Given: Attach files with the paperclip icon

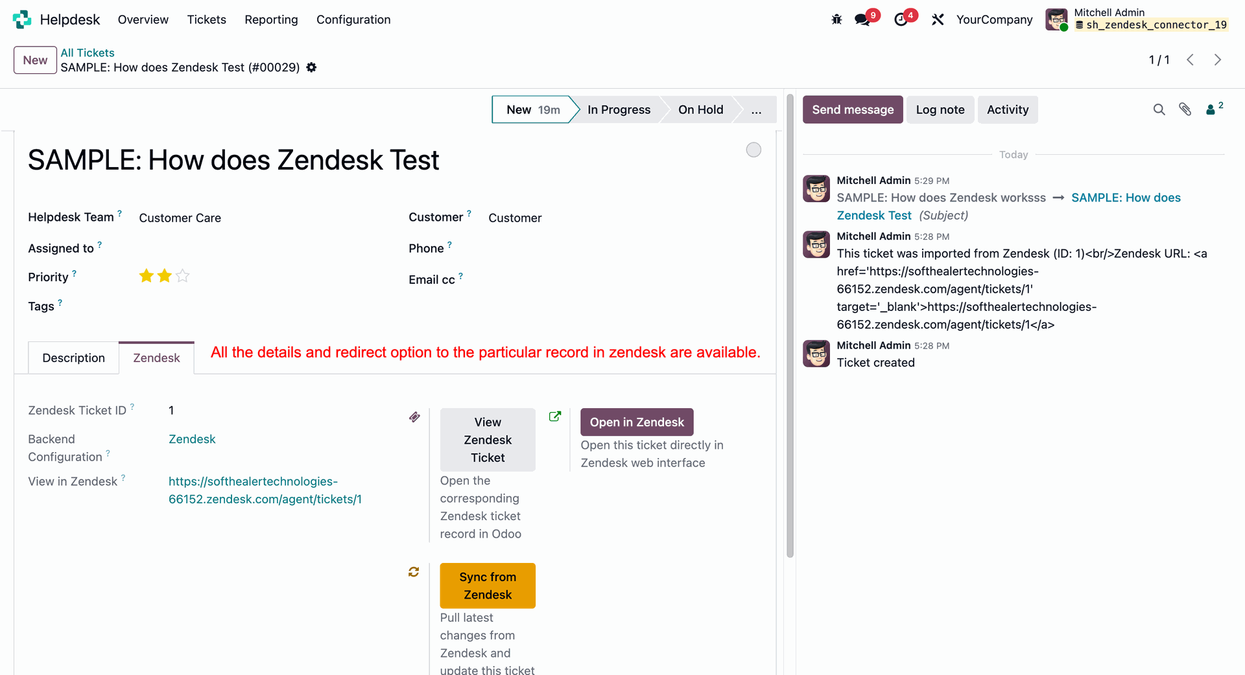Looking at the screenshot, I should click(1185, 109).
